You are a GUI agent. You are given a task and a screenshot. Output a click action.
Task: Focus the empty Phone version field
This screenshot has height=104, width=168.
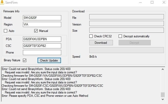tap(42, 53)
